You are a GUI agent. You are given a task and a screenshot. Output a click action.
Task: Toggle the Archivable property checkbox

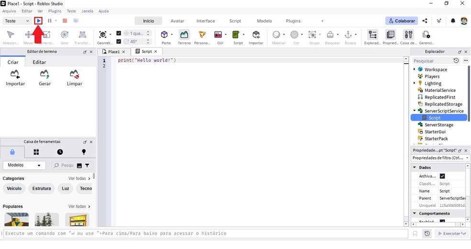point(442,176)
